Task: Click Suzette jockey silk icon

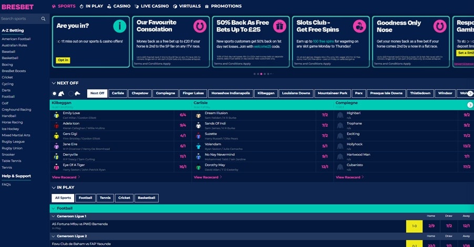Action: point(198,136)
